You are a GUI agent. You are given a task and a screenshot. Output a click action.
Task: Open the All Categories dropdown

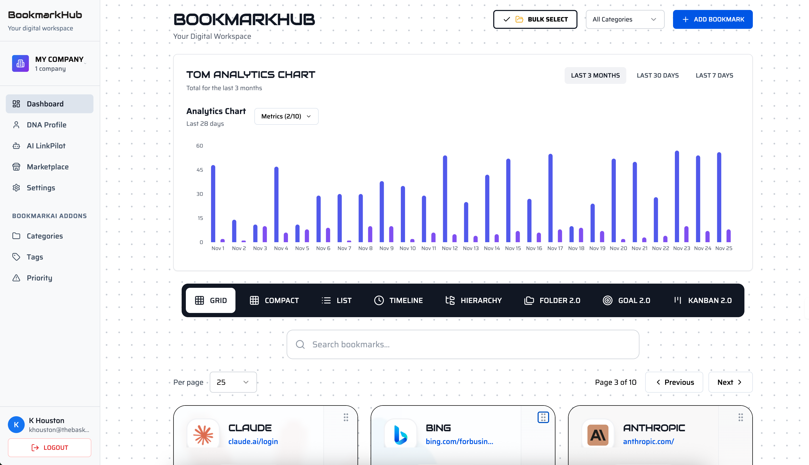[x=625, y=19]
